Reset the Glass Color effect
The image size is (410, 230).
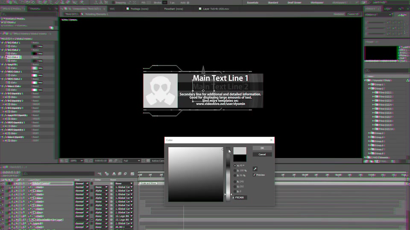(x=36, y=86)
